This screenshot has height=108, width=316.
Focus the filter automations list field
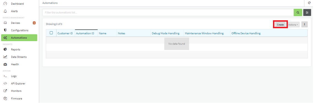click(x=168, y=12)
